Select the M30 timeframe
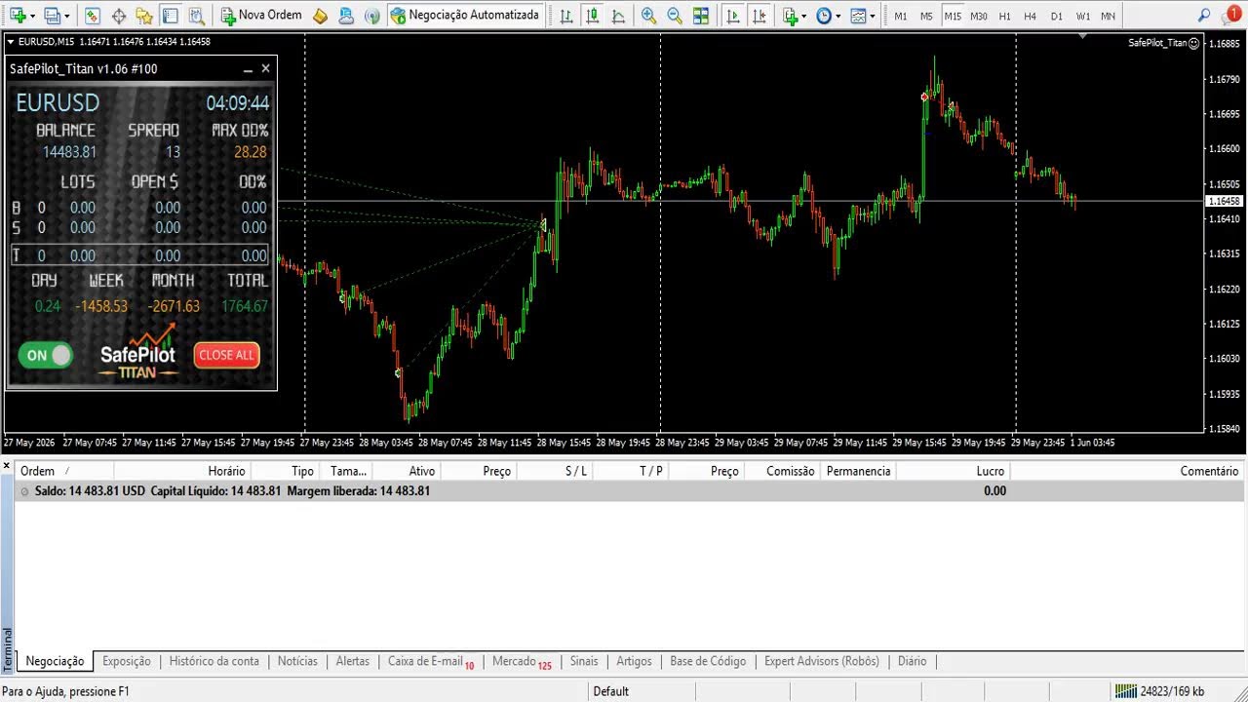 [x=979, y=17]
